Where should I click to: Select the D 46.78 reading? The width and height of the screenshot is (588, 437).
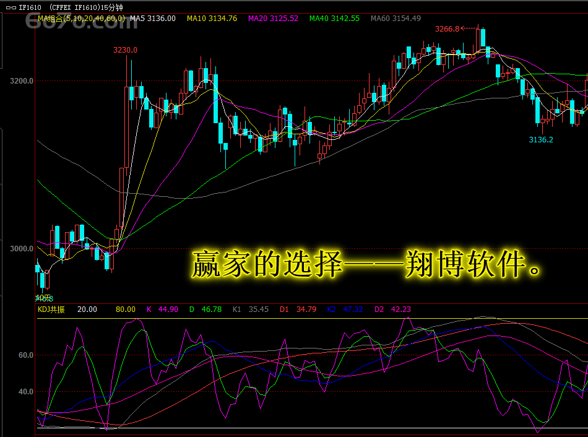(205, 309)
